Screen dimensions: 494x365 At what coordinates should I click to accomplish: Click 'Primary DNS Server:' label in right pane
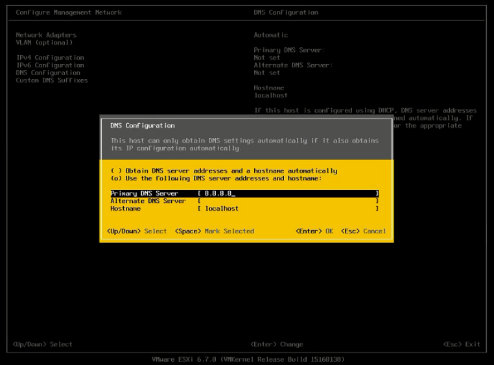tap(289, 50)
